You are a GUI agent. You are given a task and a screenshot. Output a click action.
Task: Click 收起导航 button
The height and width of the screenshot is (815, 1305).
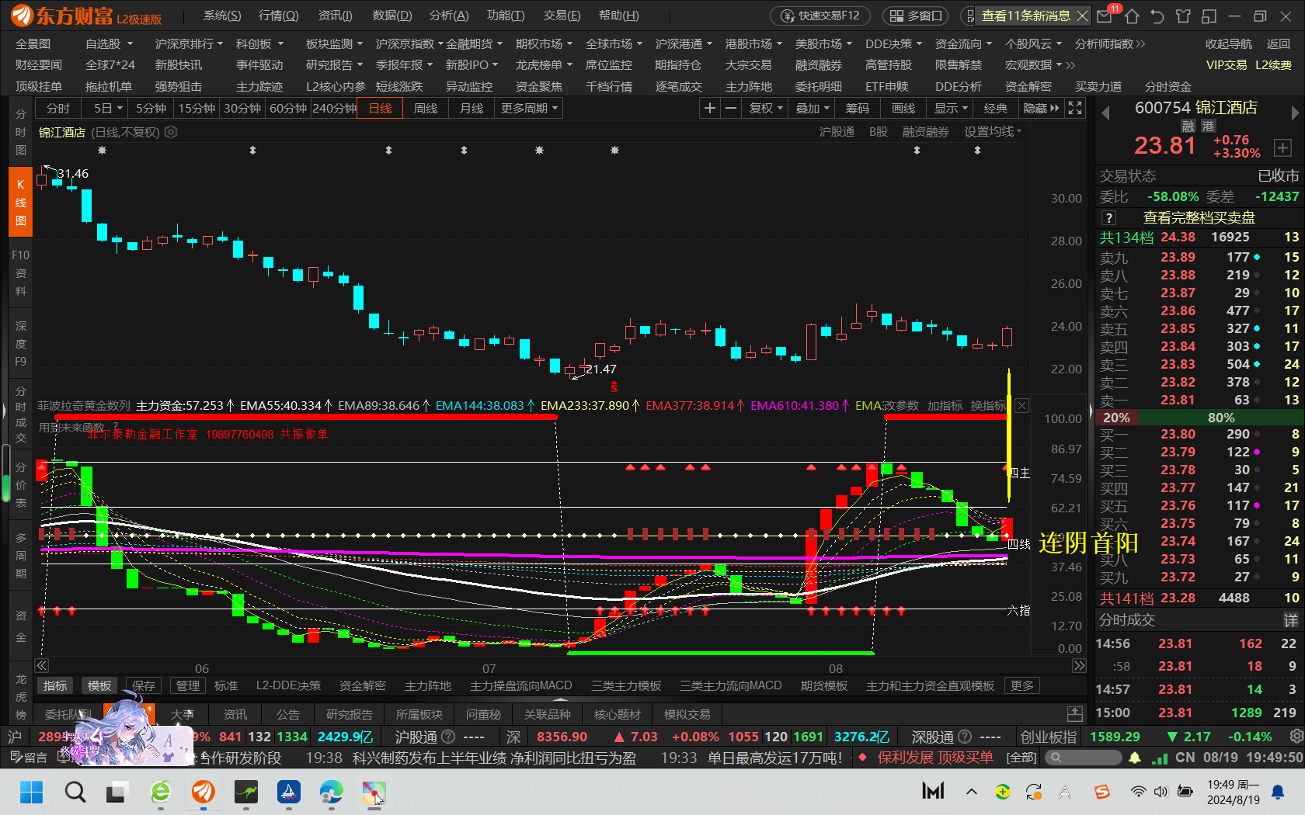pyautogui.click(x=1229, y=44)
